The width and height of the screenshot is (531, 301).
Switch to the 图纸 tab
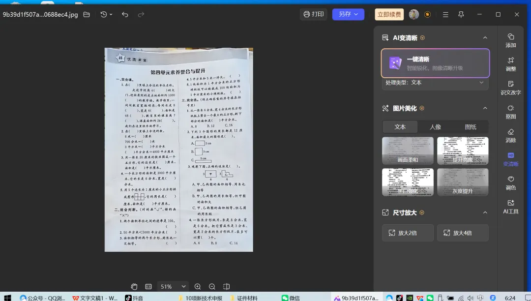(471, 126)
